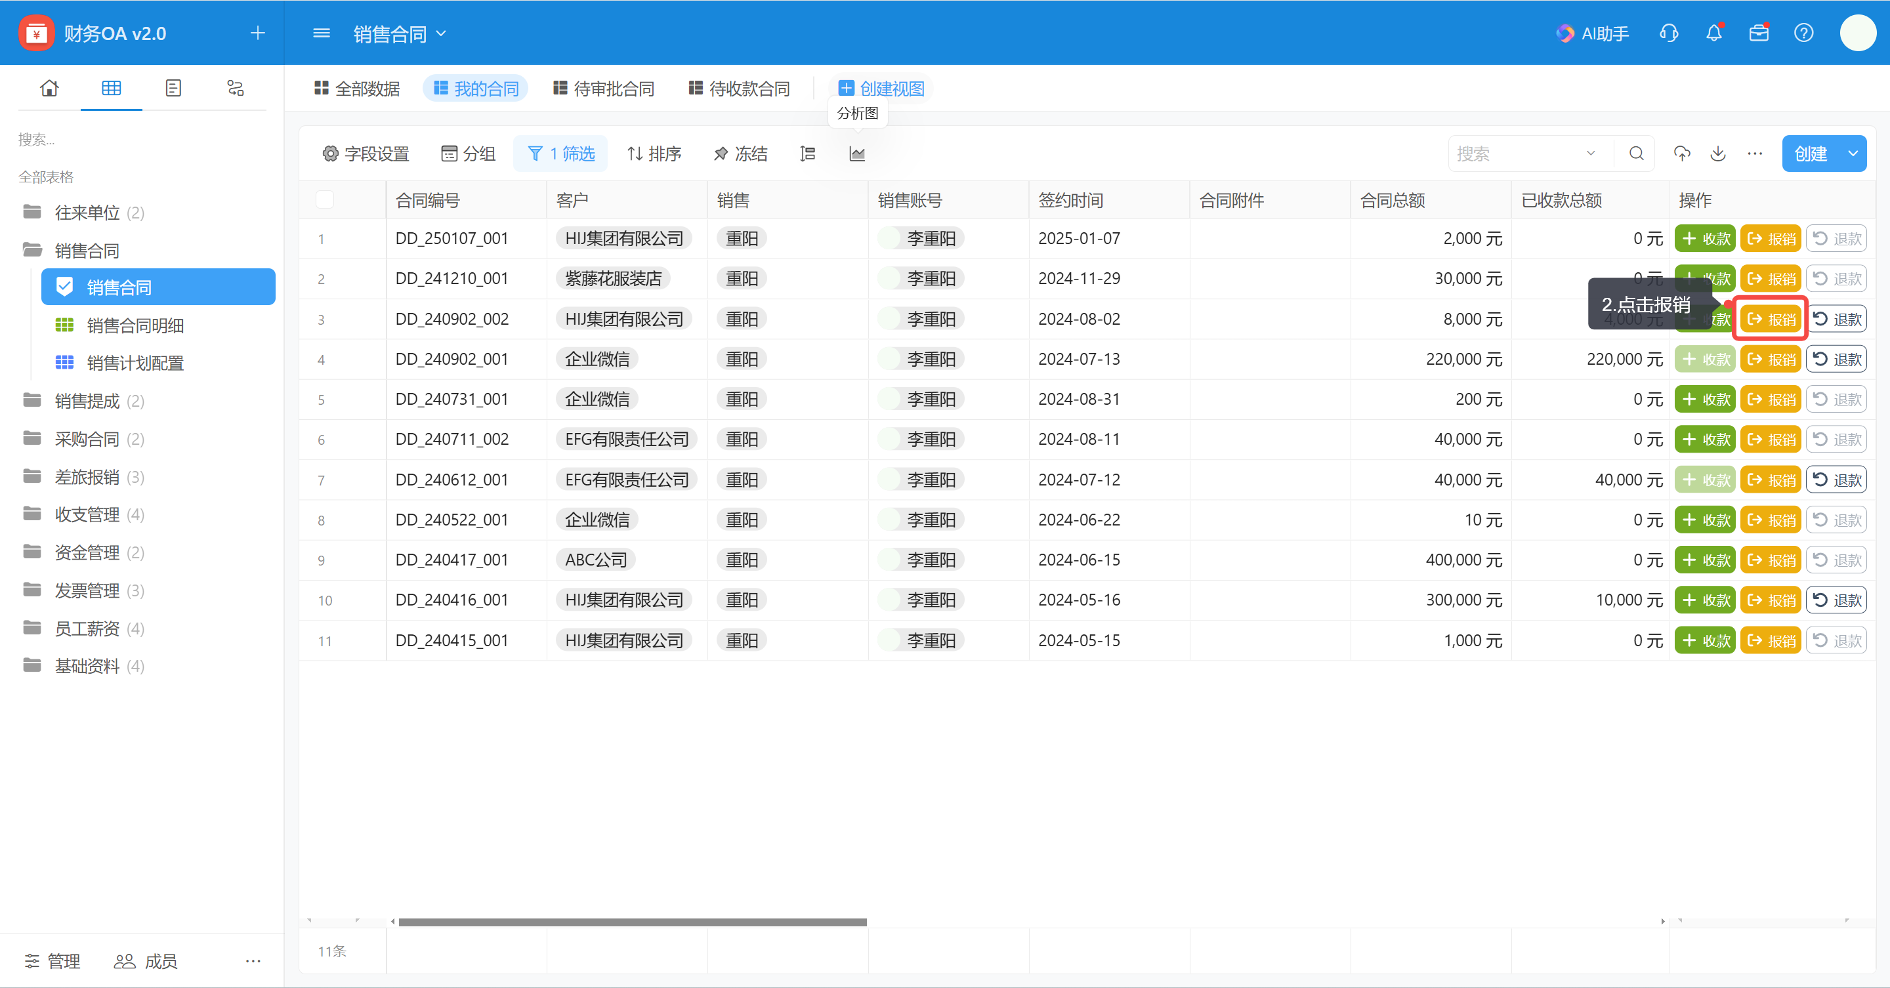Screen dimensions: 1890x988
Task: Switch to 待审批合同 view tab
Action: tap(603, 89)
